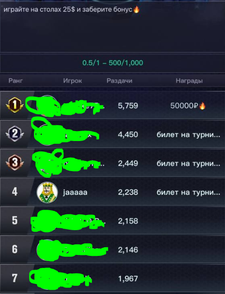
Task: Expand truncated reward text for rank 2
Action: (188, 135)
